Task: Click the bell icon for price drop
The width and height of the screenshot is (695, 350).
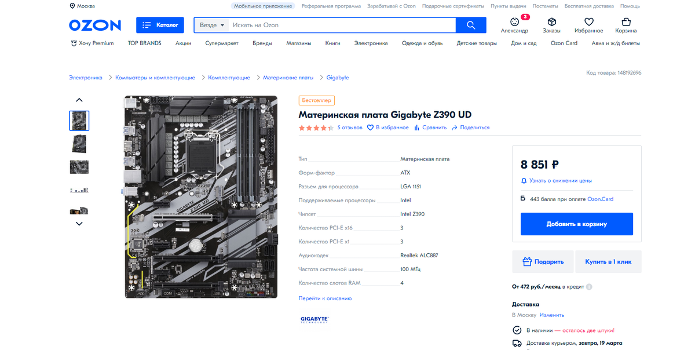Action: click(524, 181)
